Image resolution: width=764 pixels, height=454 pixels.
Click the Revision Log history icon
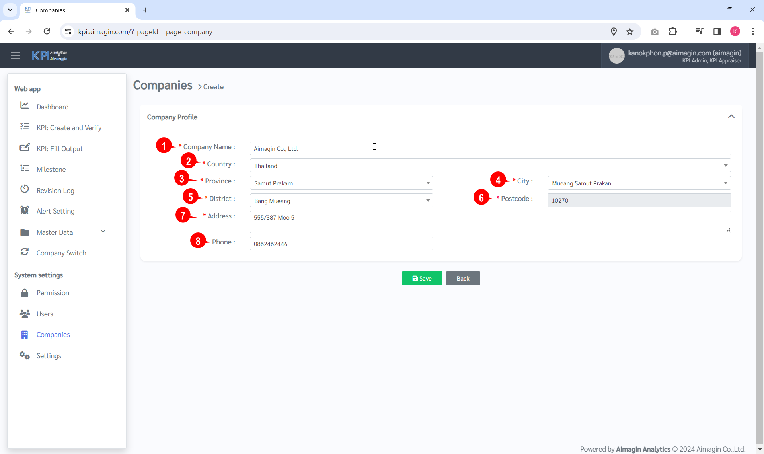pos(25,189)
